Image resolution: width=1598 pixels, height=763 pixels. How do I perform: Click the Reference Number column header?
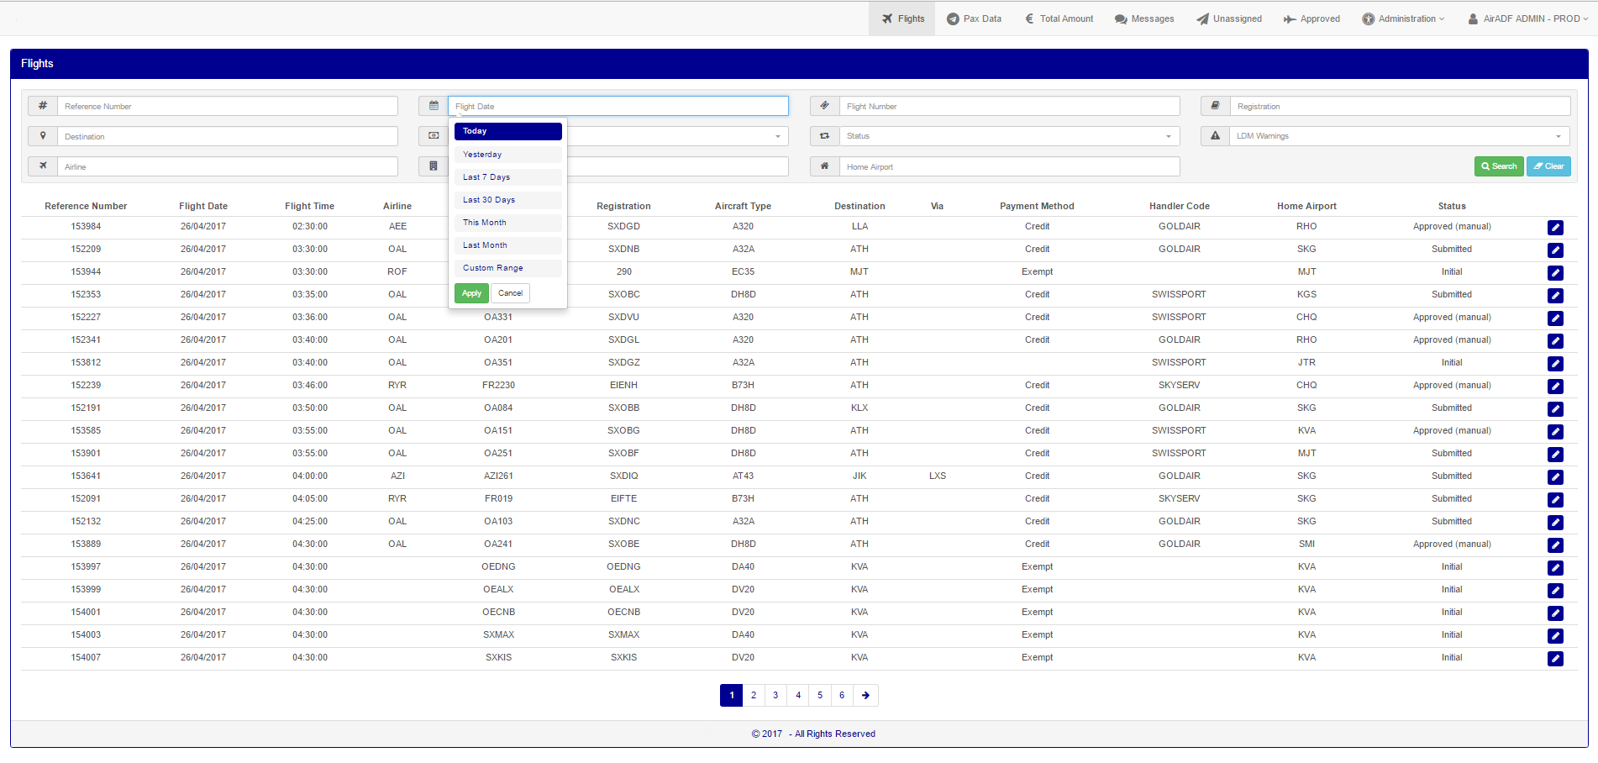(86, 206)
